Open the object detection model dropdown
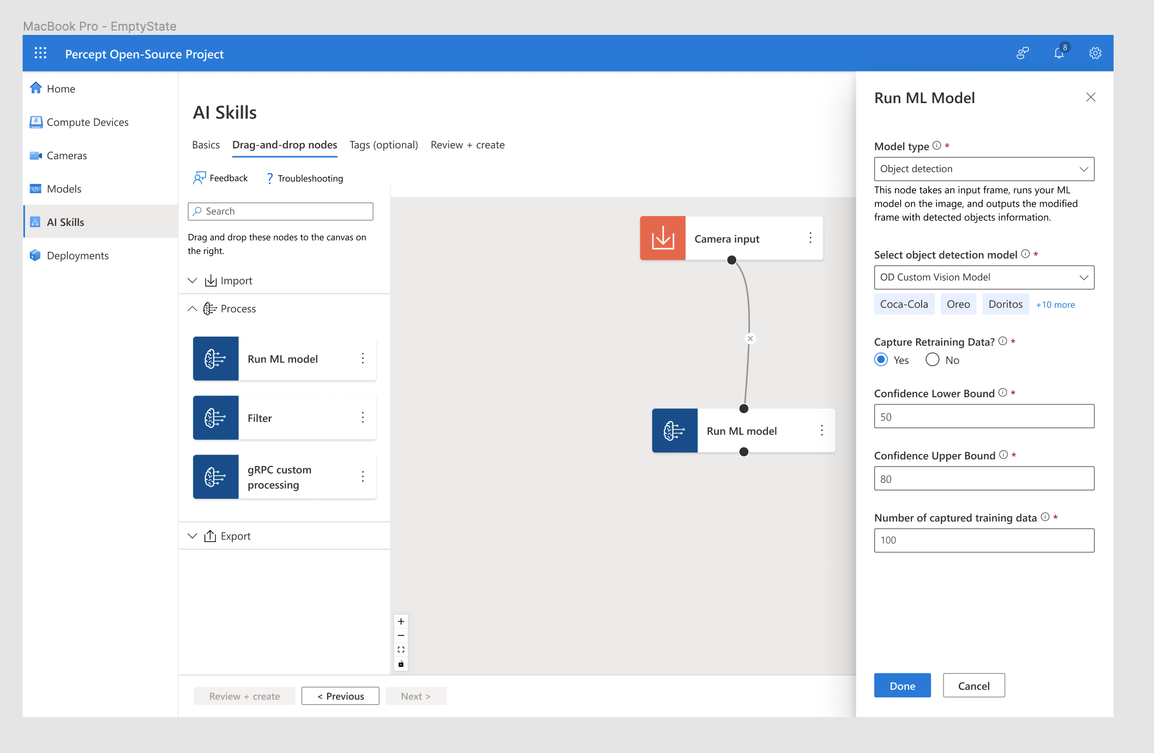This screenshot has width=1154, height=753. pos(984,277)
